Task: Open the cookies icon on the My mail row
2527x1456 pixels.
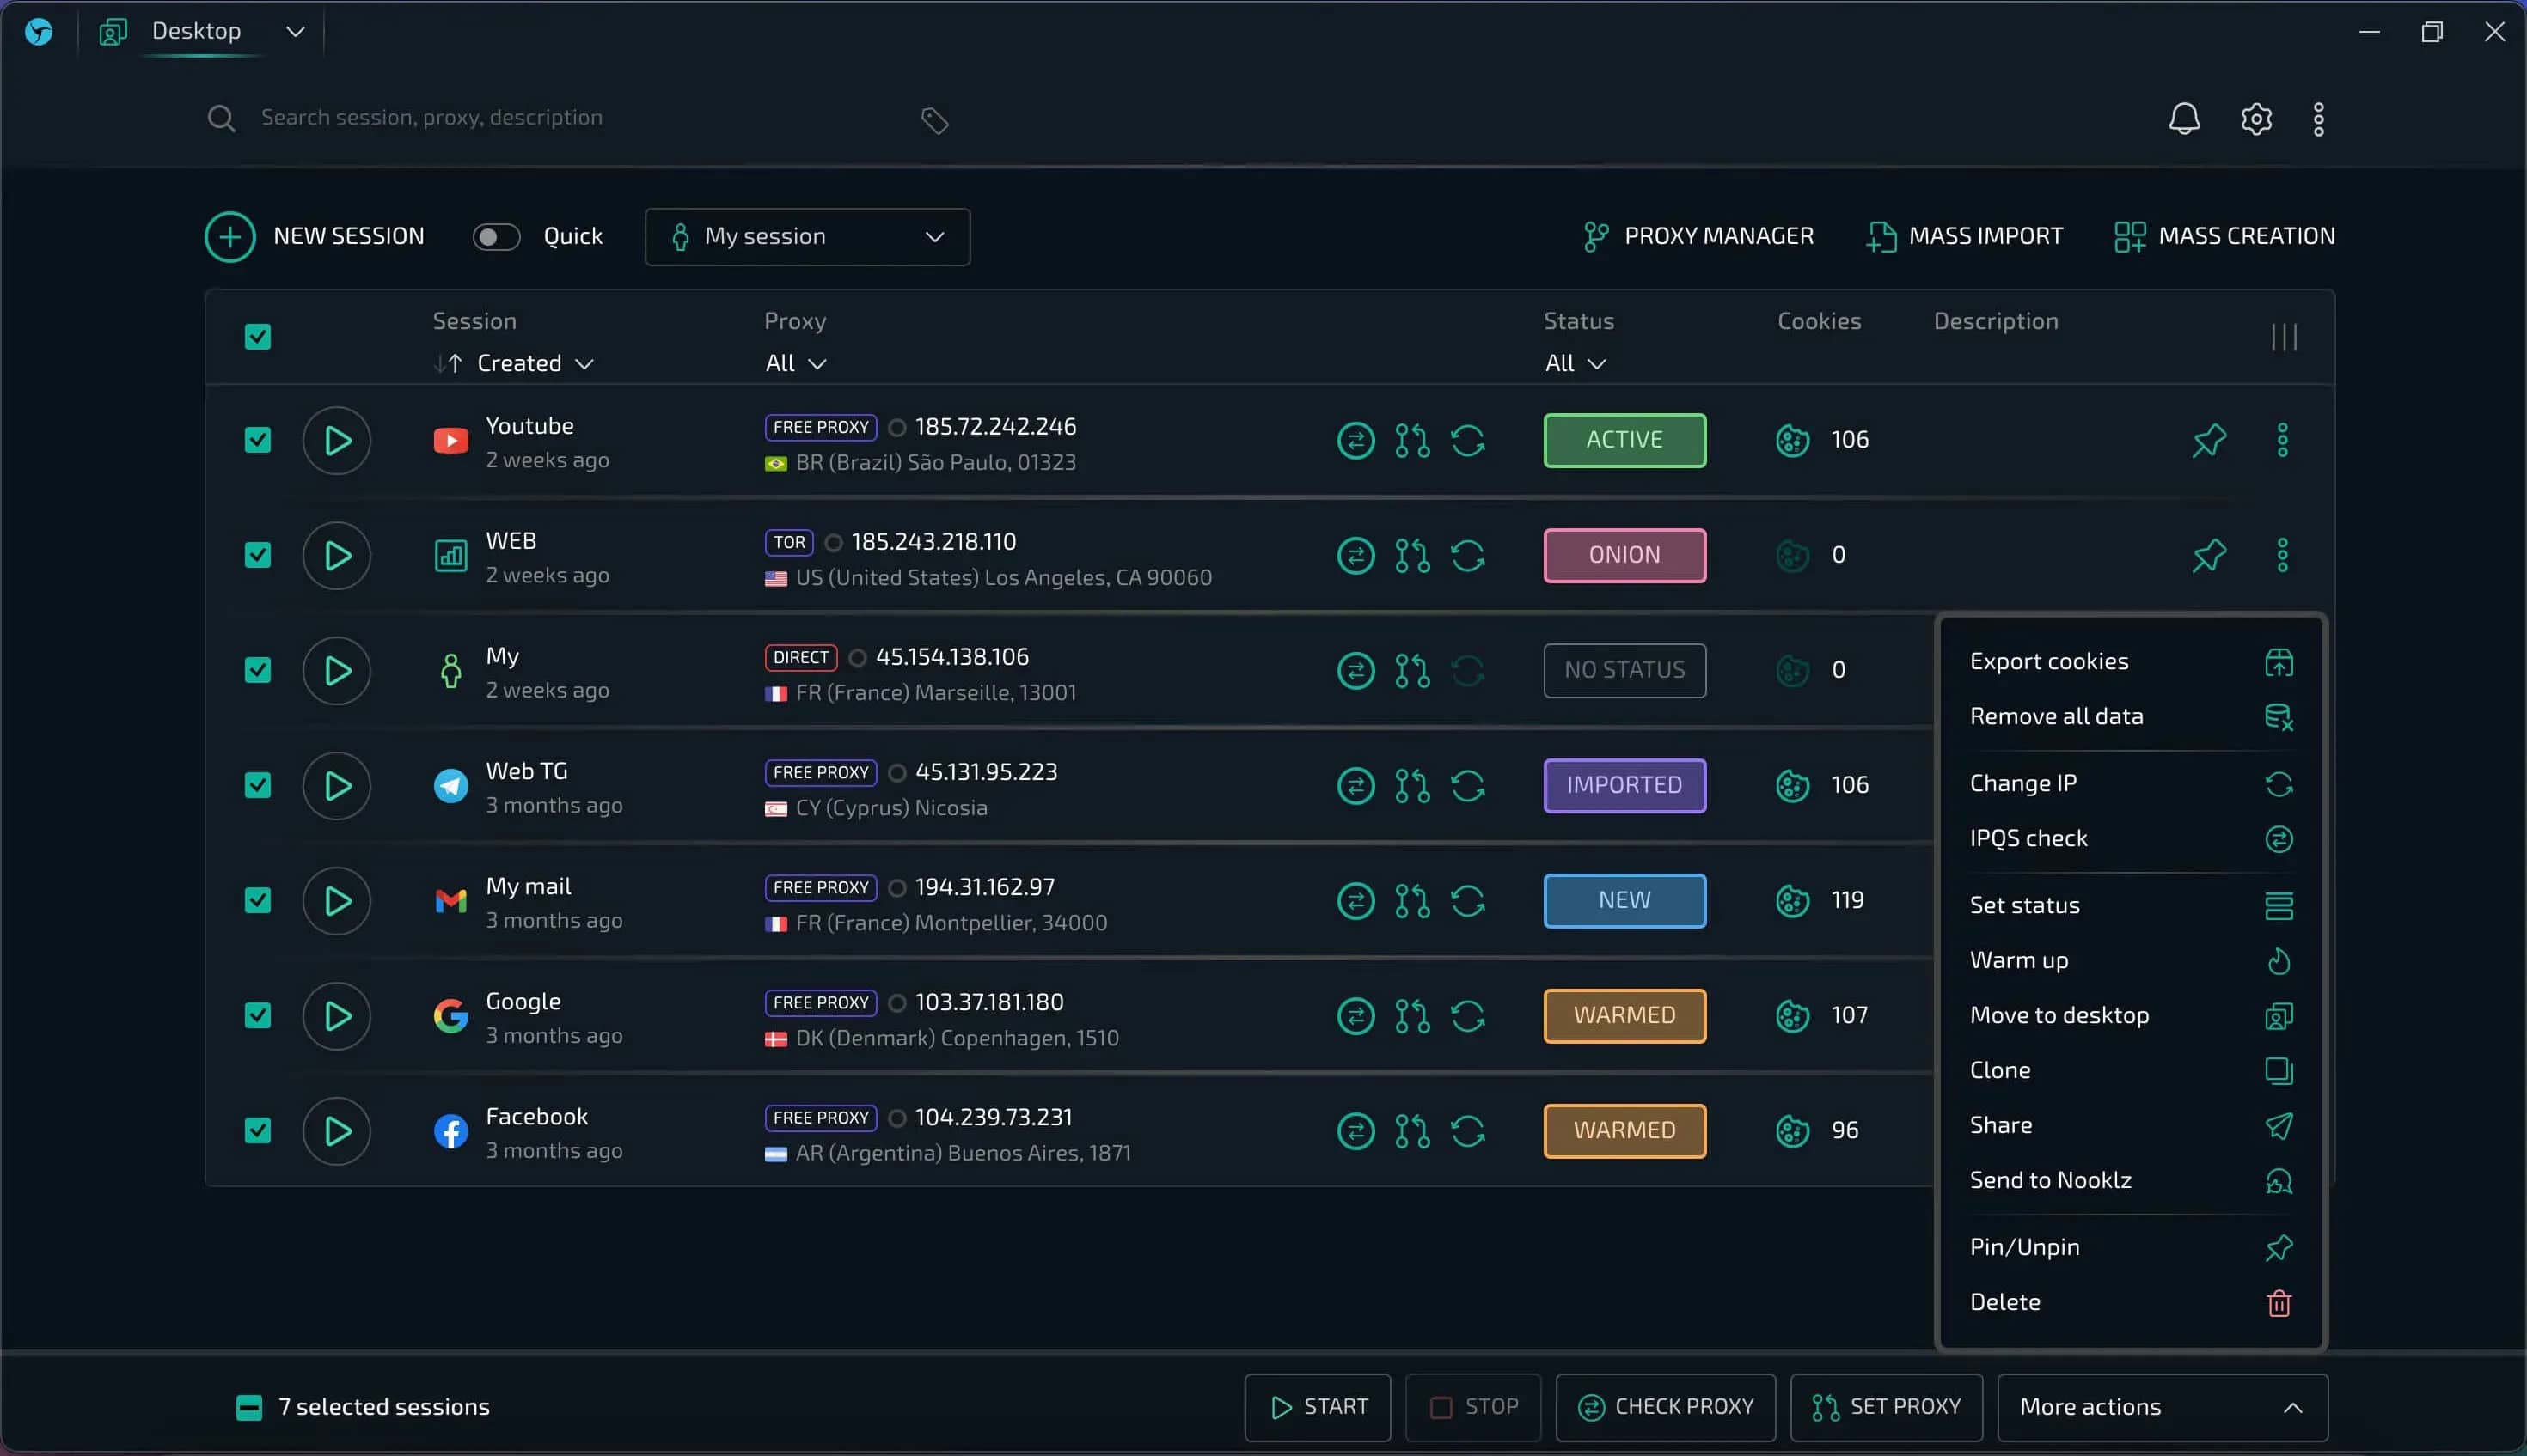Action: pyautogui.click(x=1792, y=900)
